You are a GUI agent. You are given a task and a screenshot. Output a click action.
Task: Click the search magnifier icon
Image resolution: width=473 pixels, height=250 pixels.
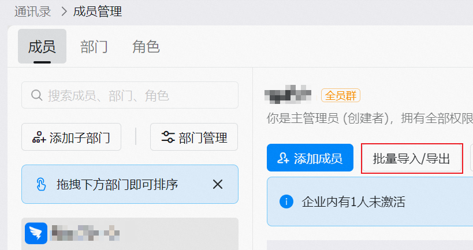pos(36,95)
